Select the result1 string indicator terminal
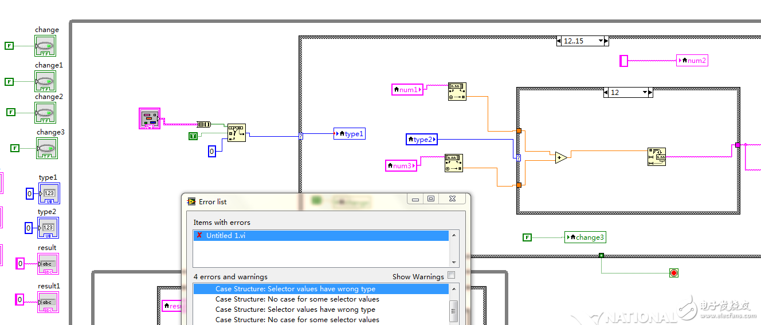The height and width of the screenshot is (325, 761). [48, 302]
